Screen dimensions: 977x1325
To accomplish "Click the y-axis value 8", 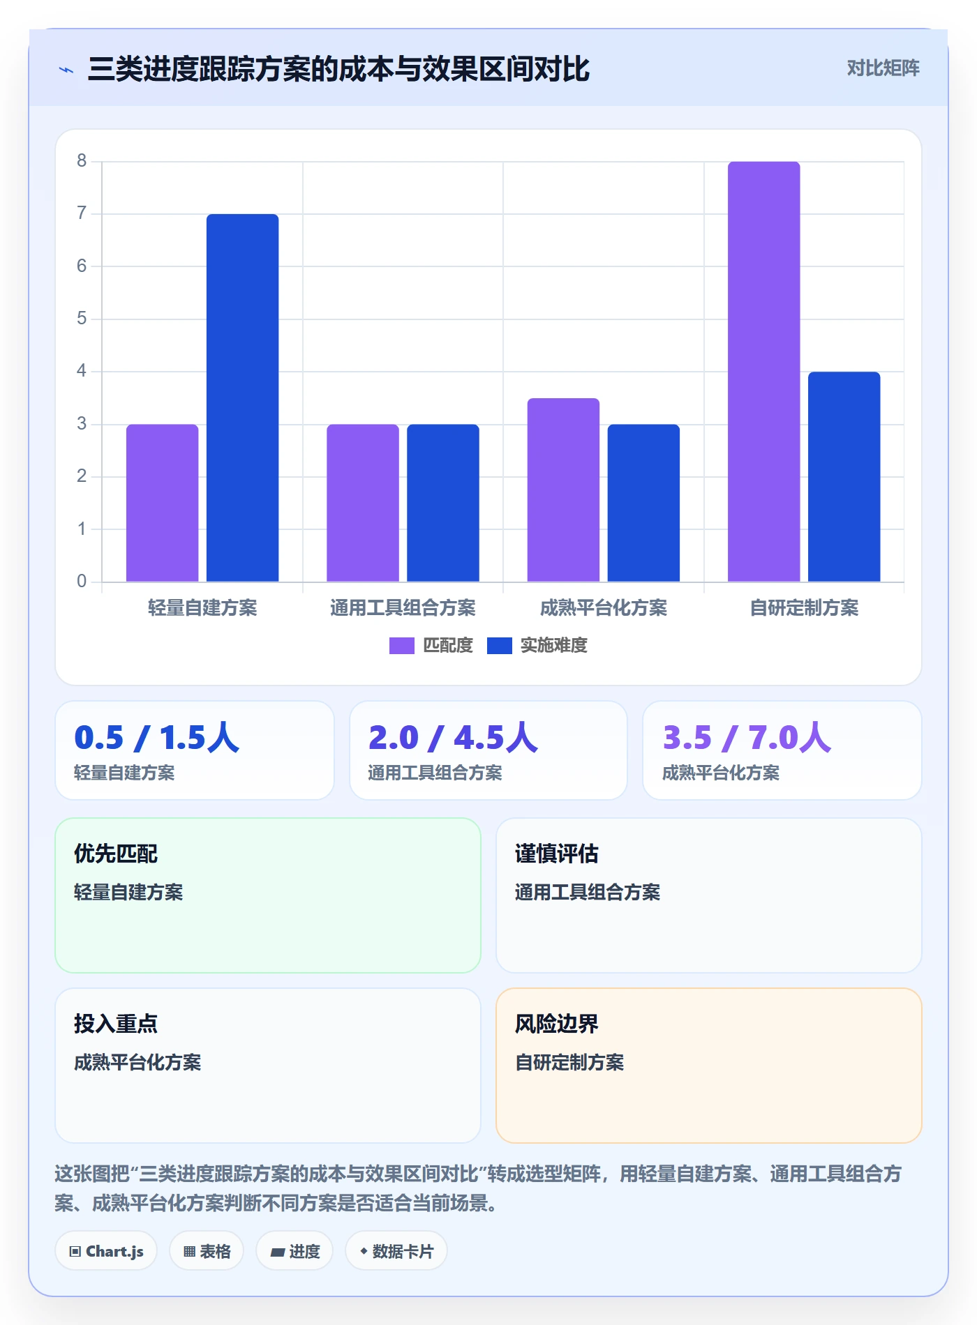I will 82,161.
